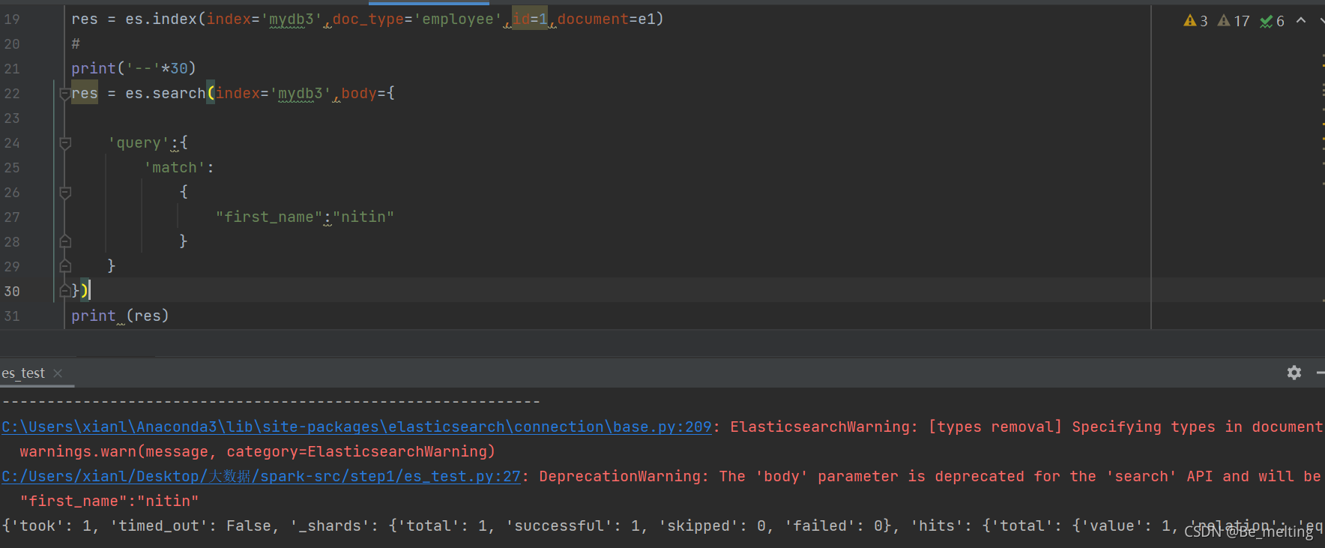Click fold end marker on line 29

tap(65, 266)
